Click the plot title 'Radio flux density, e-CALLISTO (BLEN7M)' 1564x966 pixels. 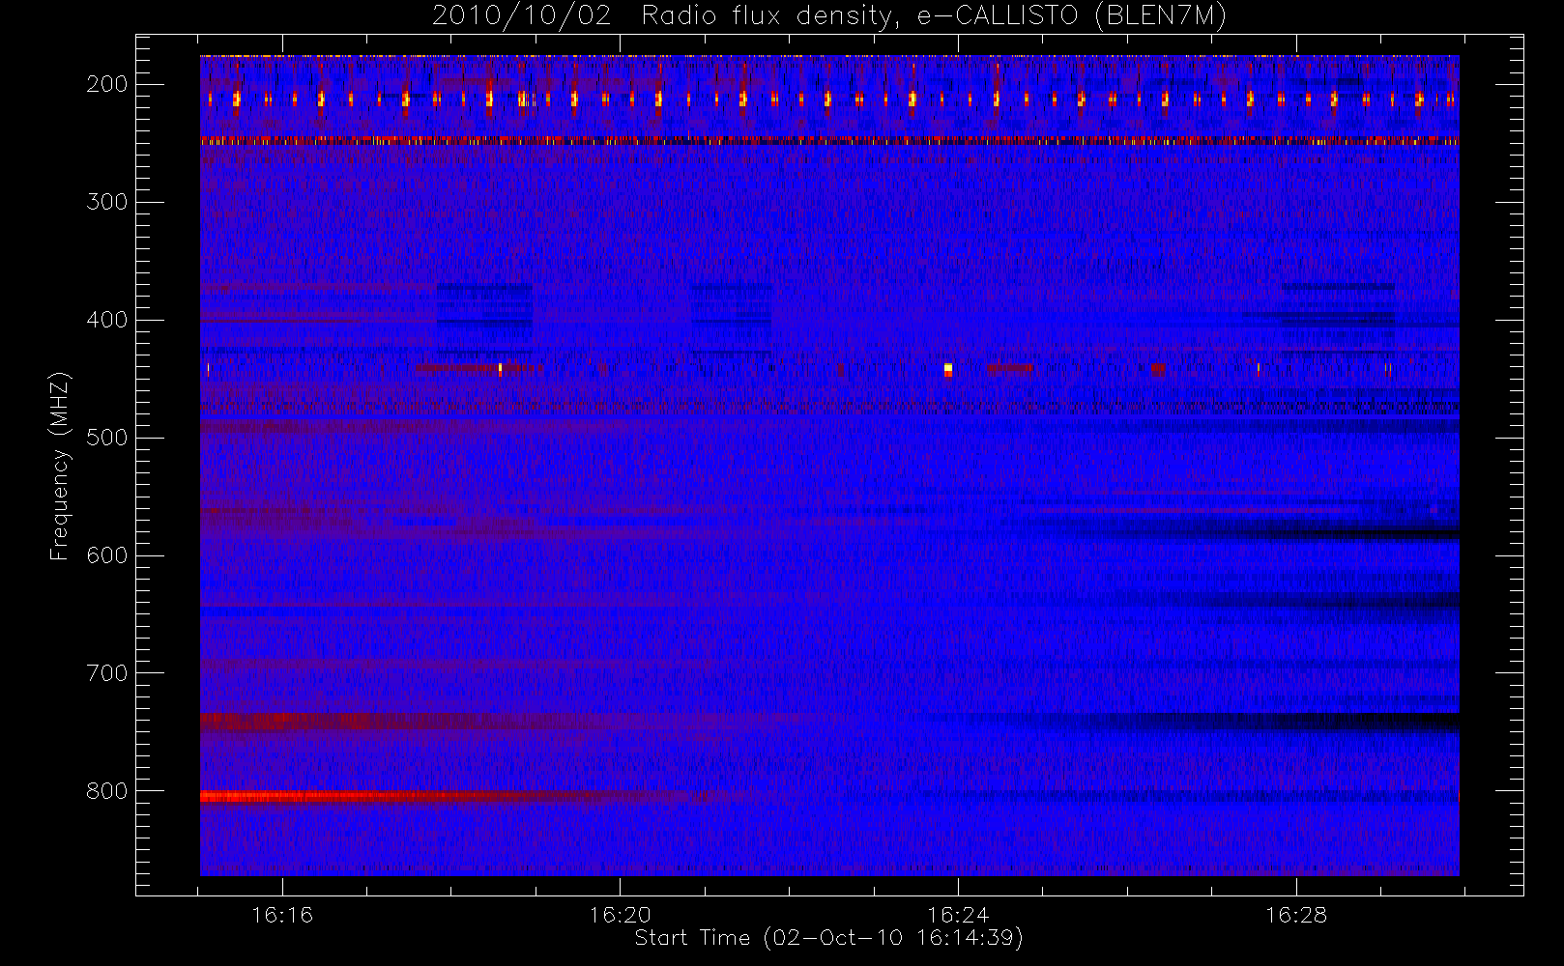(934, 16)
